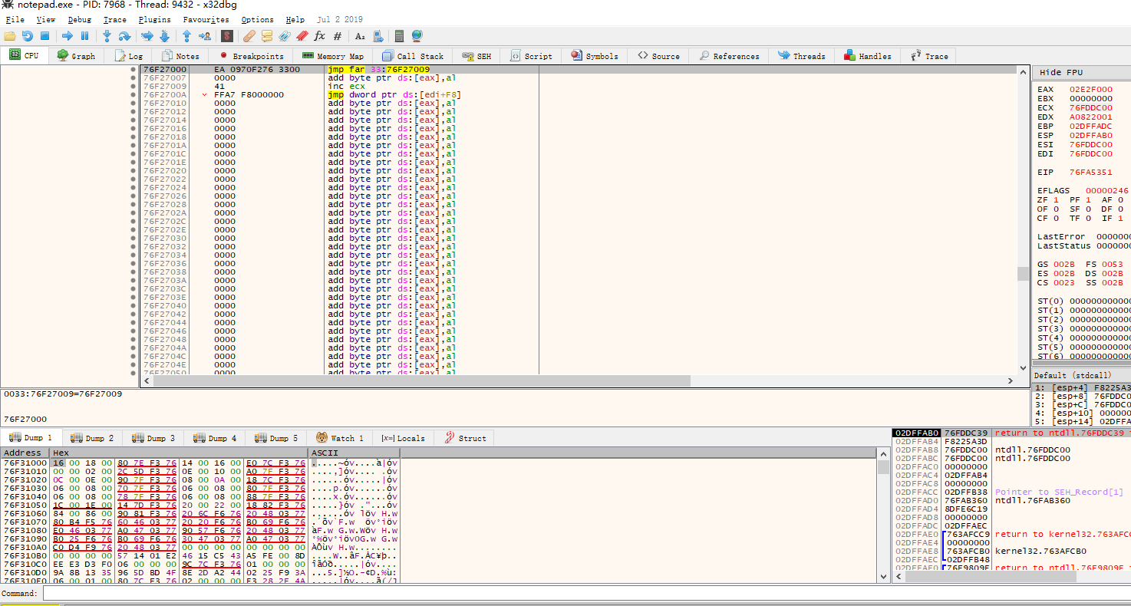This screenshot has height=606, width=1131.
Task: Open the Patches bandage icon
Action: tap(249, 36)
